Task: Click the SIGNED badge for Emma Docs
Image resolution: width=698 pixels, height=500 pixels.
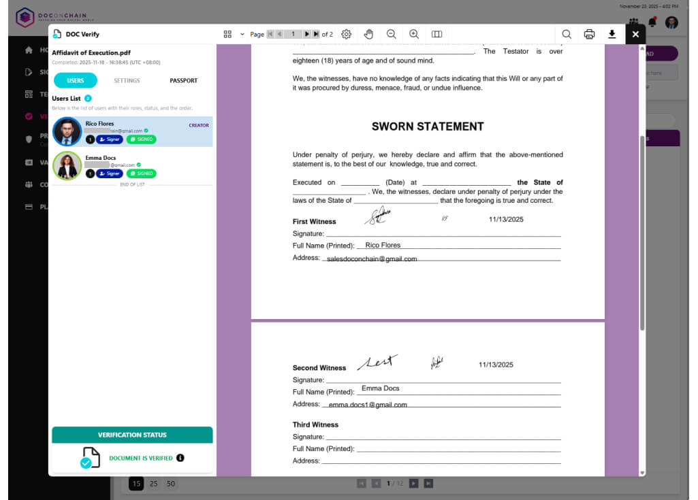Action: (x=141, y=173)
